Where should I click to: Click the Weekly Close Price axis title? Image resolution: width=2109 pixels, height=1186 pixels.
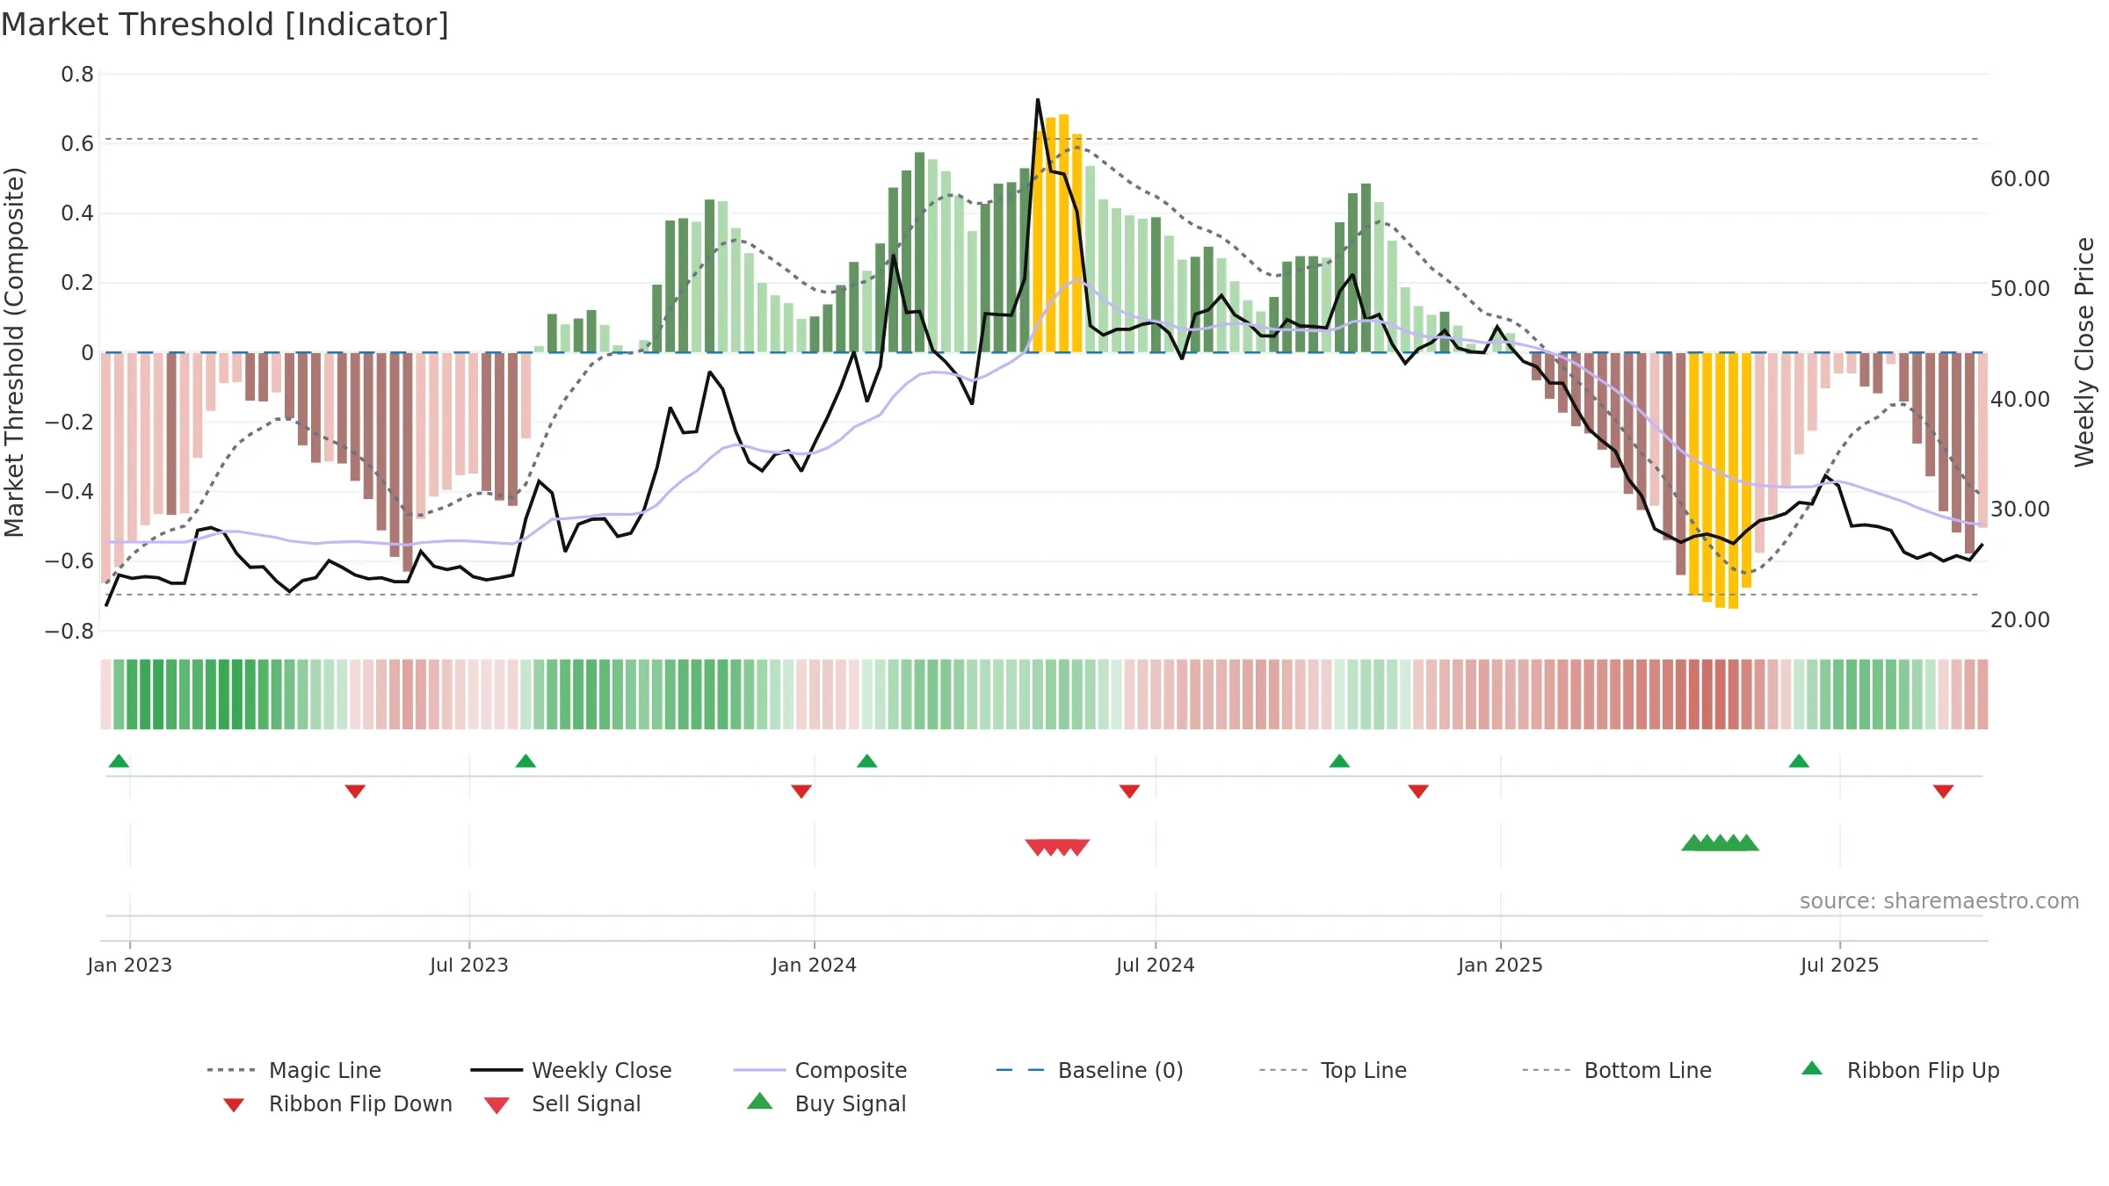click(2084, 351)
